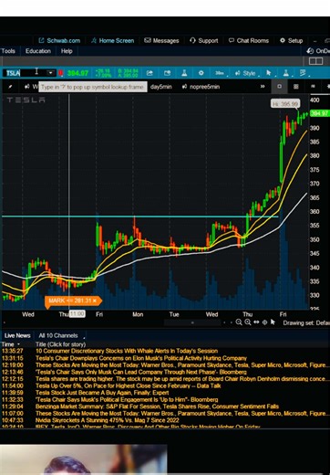Open the Schwab.com link

[x=59, y=40]
